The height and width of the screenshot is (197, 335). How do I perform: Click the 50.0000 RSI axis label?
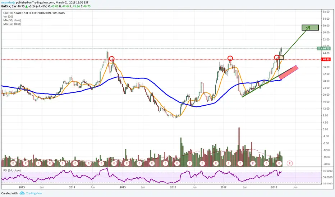coord(327,177)
